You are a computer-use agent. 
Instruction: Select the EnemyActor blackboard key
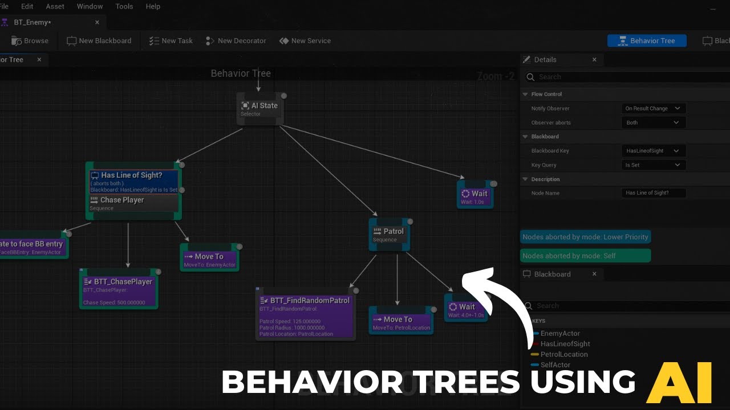(559, 334)
